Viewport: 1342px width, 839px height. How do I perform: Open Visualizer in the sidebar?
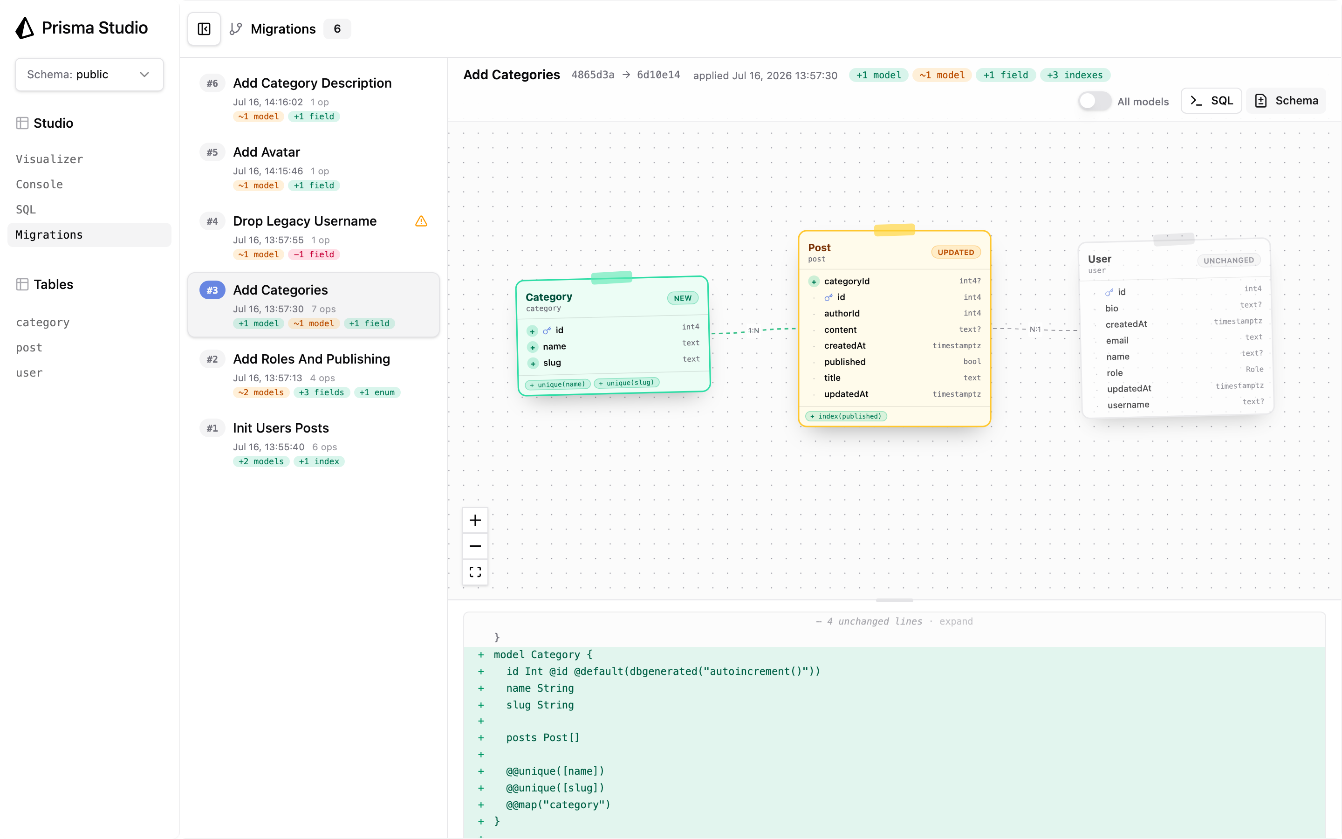point(49,159)
